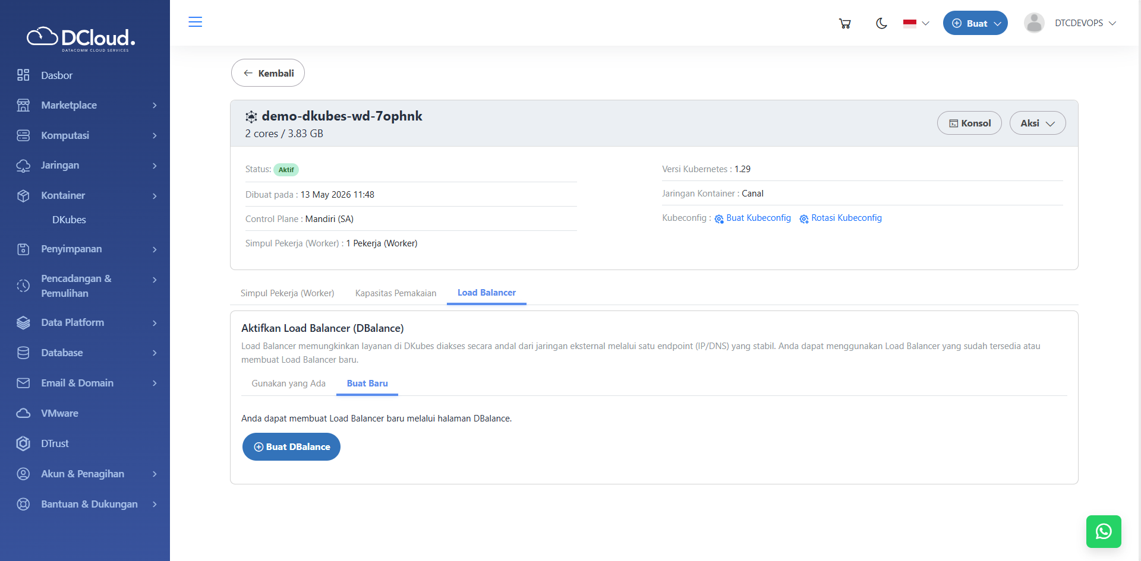
Task: Select the Gunakan yang Ada tab
Action: [288, 383]
